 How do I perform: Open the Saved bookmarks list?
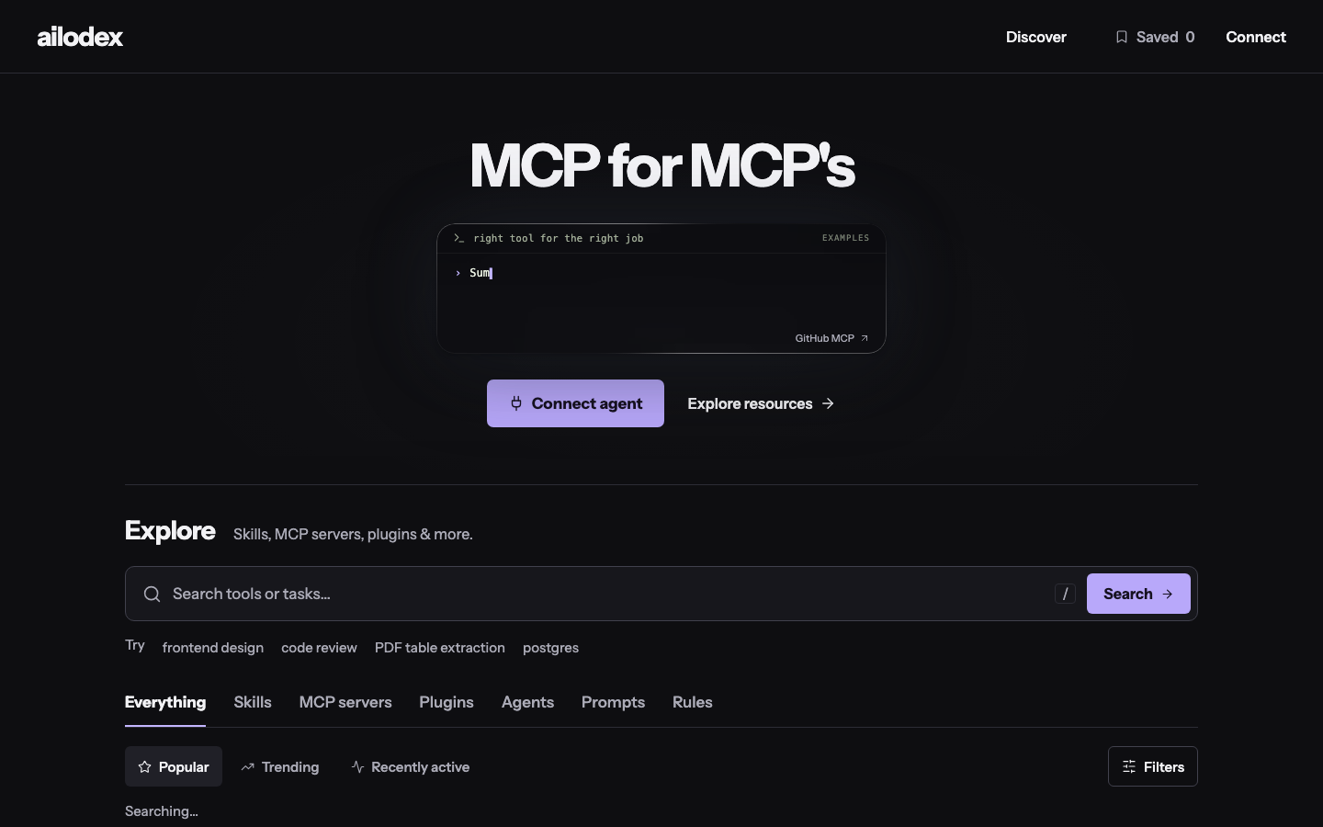(1155, 37)
